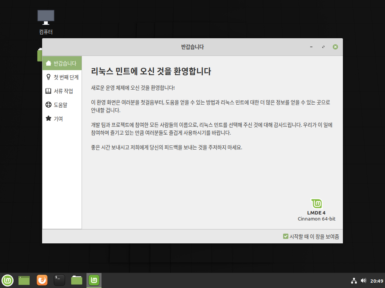Viewport: 385px width, 288px height.
Task: Click the LMDE 4 version label
Action: click(x=316, y=213)
